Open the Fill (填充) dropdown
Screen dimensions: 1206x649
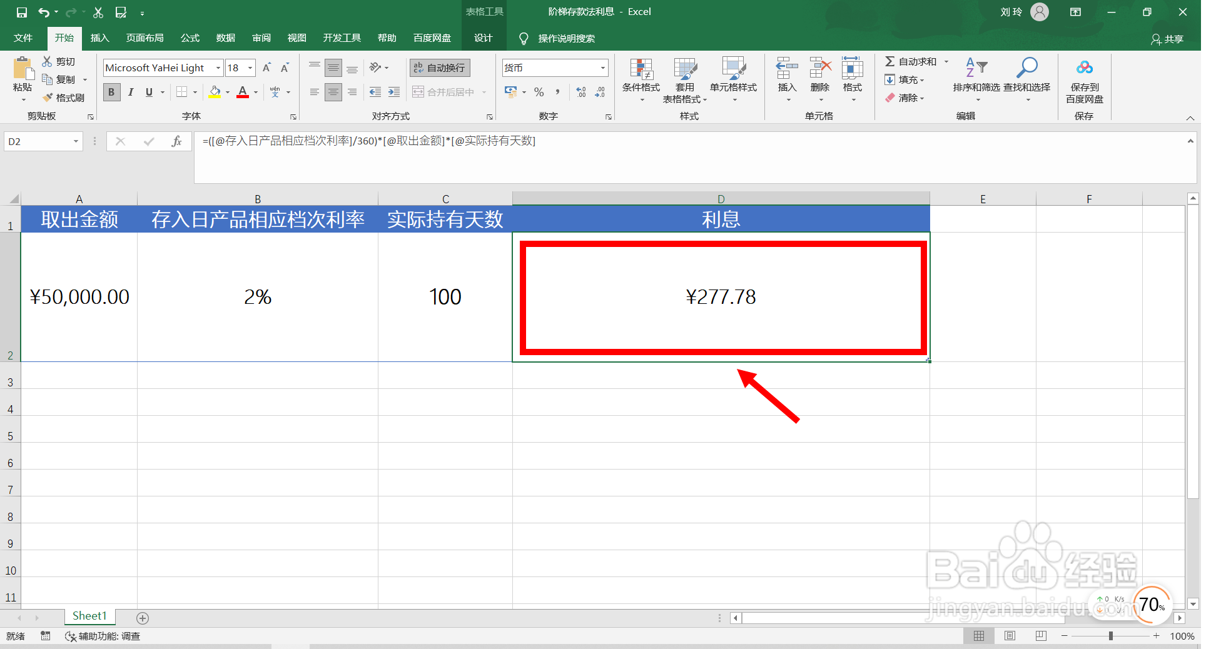pyautogui.click(x=904, y=79)
